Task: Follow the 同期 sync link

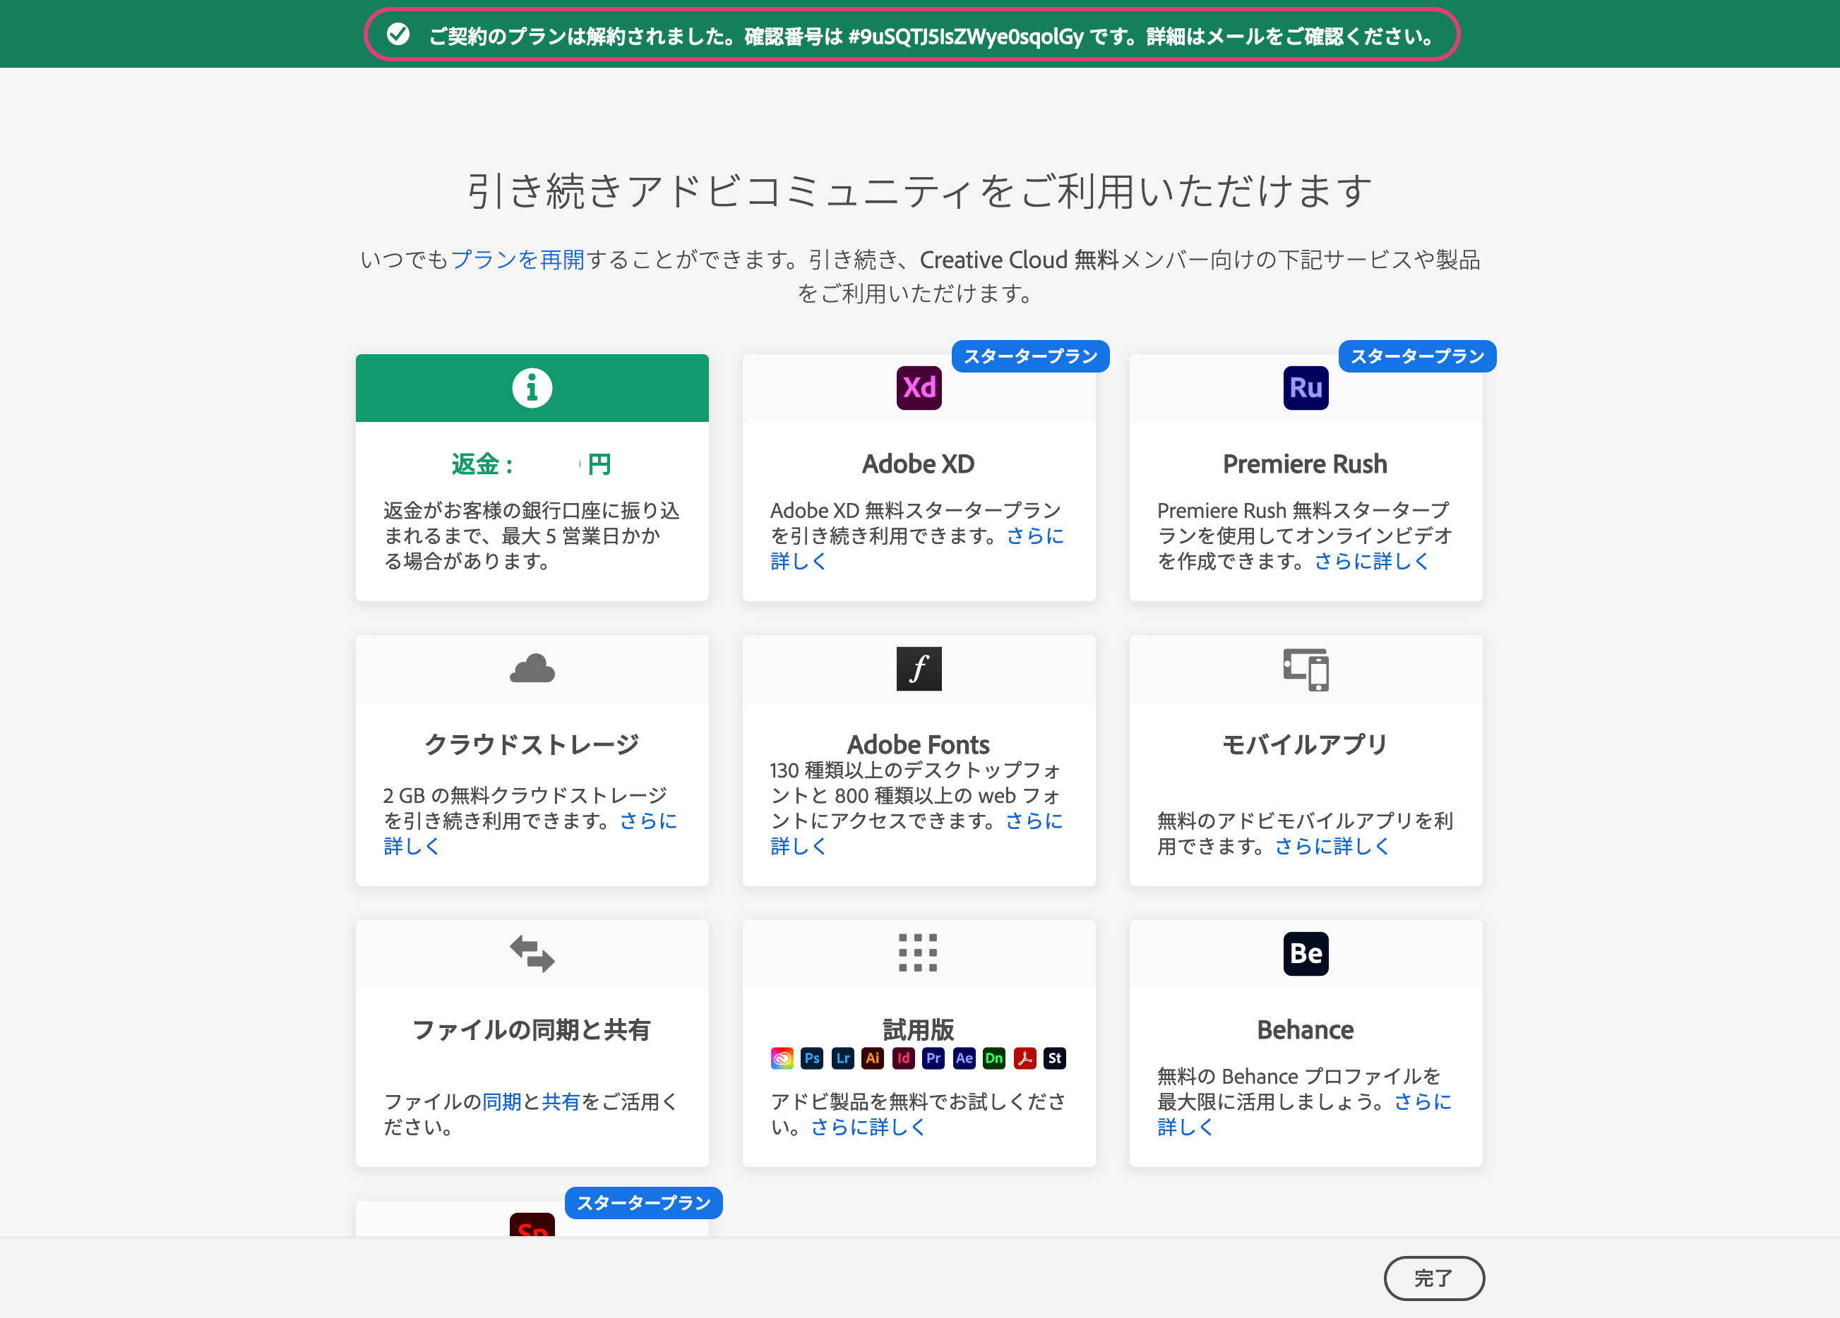Action: coord(501,1101)
